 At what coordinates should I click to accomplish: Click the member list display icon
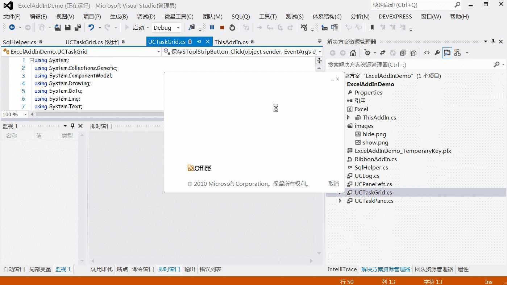pos(324,28)
